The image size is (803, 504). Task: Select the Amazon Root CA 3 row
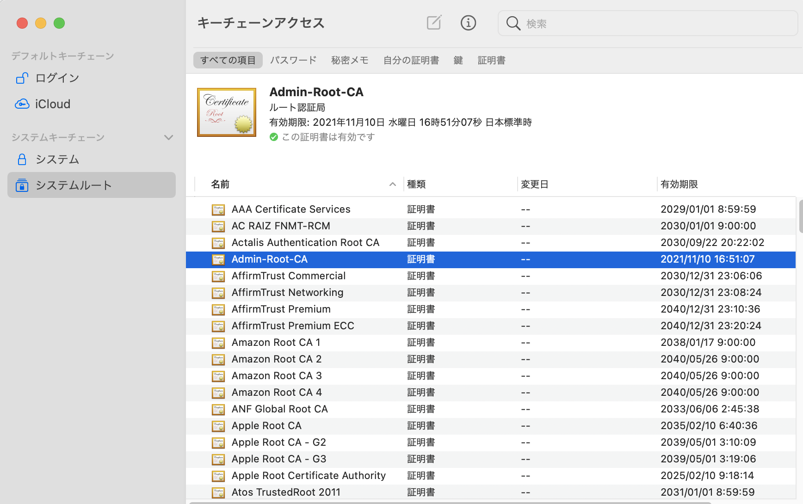click(277, 376)
